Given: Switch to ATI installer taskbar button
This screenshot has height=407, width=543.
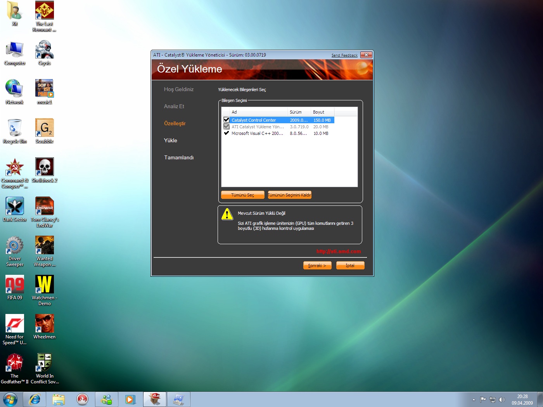Looking at the screenshot, I should click(x=155, y=399).
